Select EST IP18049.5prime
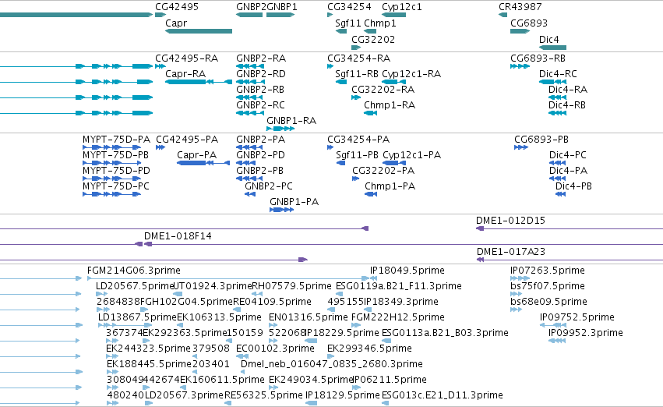The height and width of the screenshot is (407, 663). (407, 271)
